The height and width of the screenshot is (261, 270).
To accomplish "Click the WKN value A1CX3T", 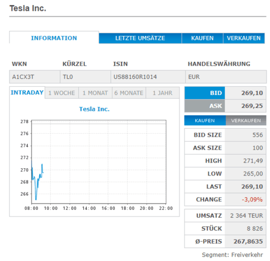I will pyautogui.click(x=23, y=77).
